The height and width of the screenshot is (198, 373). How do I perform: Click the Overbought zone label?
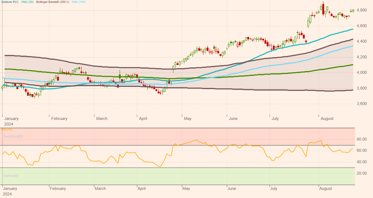coord(13,136)
